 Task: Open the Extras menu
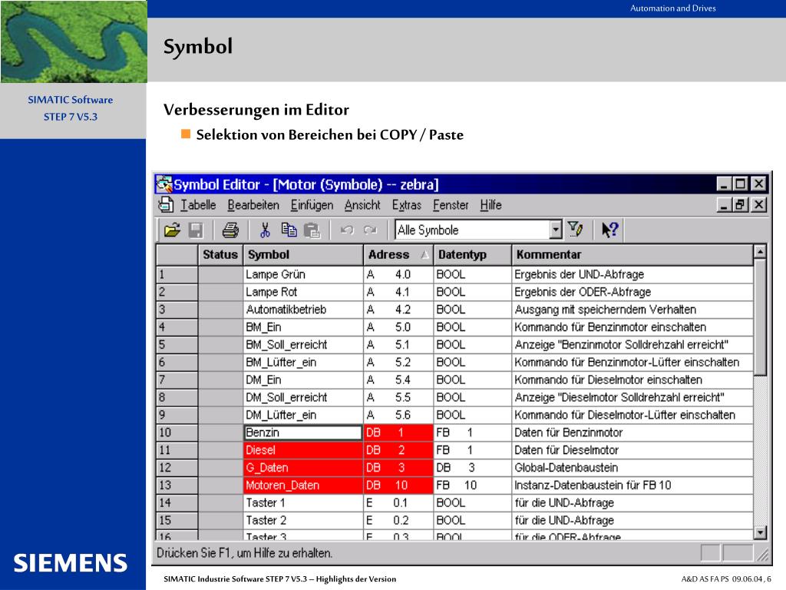[x=407, y=205]
